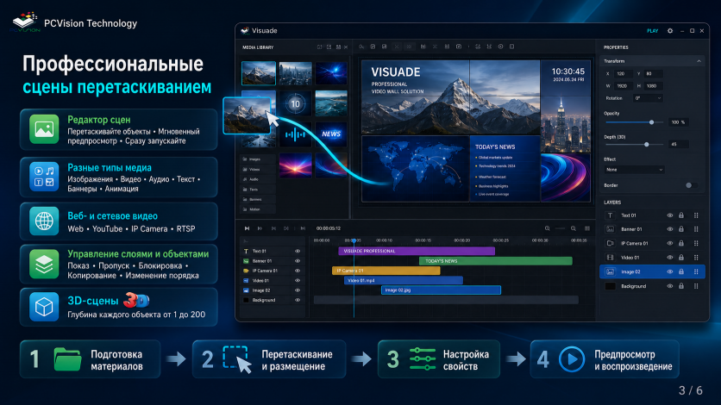Click the H height input field
721x405 pixels.
(x=653, y=86)
